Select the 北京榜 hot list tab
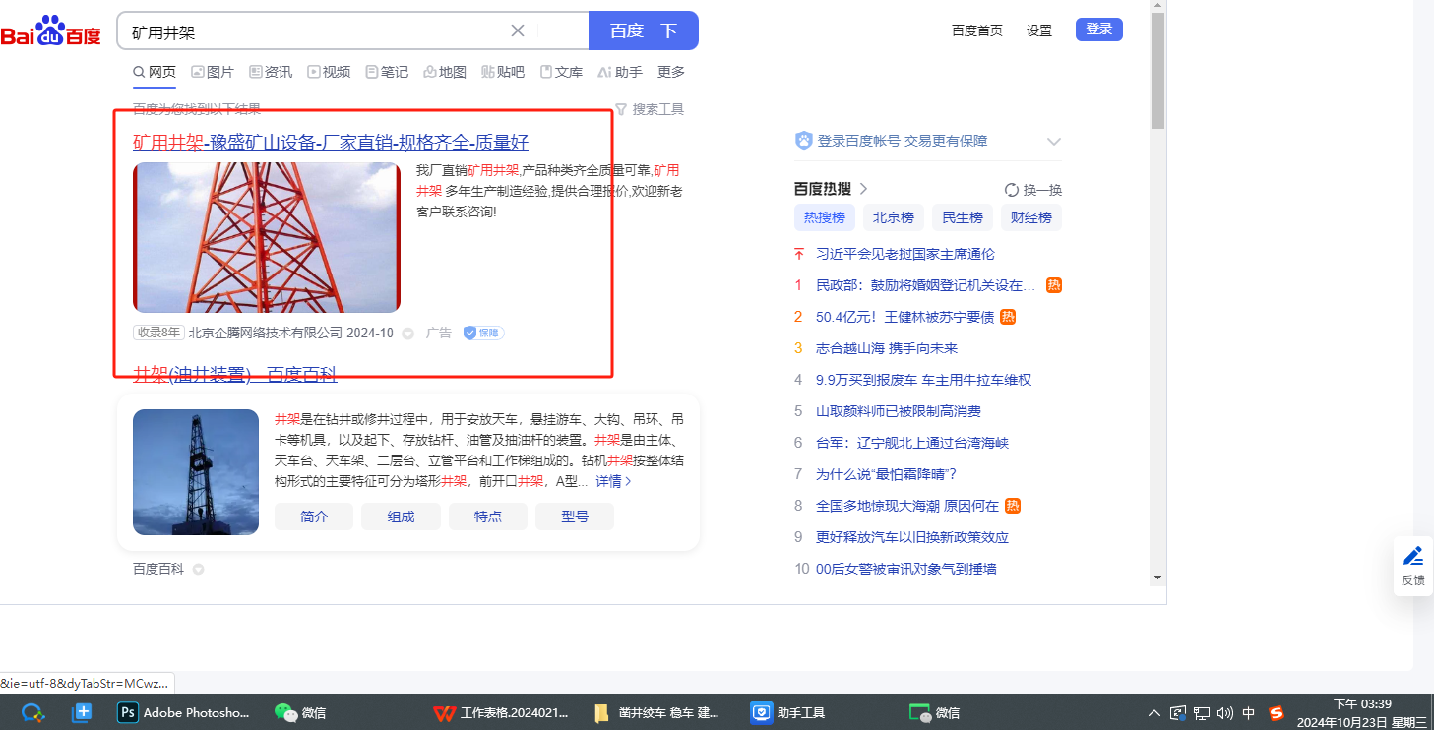This screenshot has height=730, width=1434. [893, 217]
